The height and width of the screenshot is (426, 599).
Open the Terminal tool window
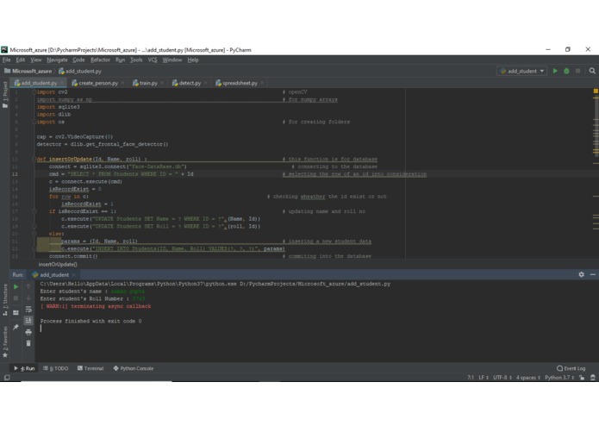90,368
